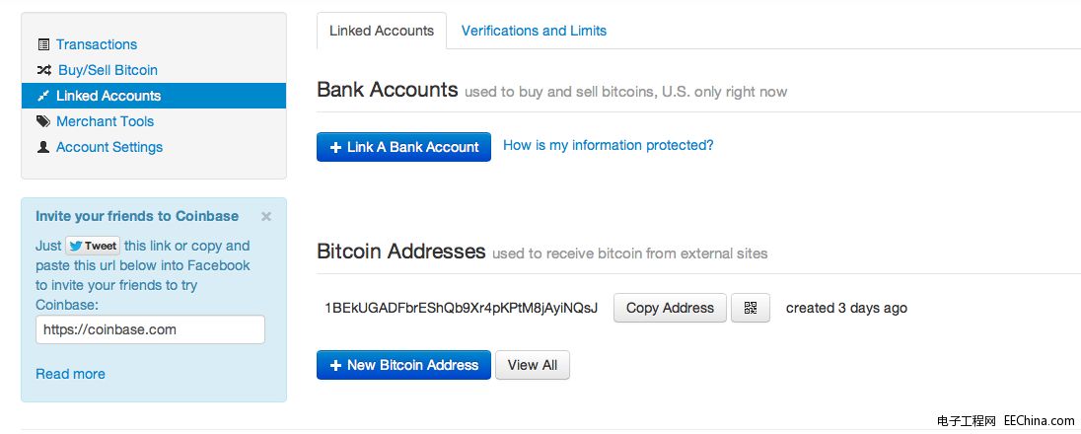Click the Transactions list icon
The image size is (1081, 434).
43,44
